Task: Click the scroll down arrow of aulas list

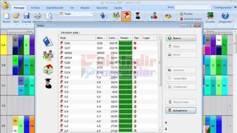Action: tap(160, 130)
